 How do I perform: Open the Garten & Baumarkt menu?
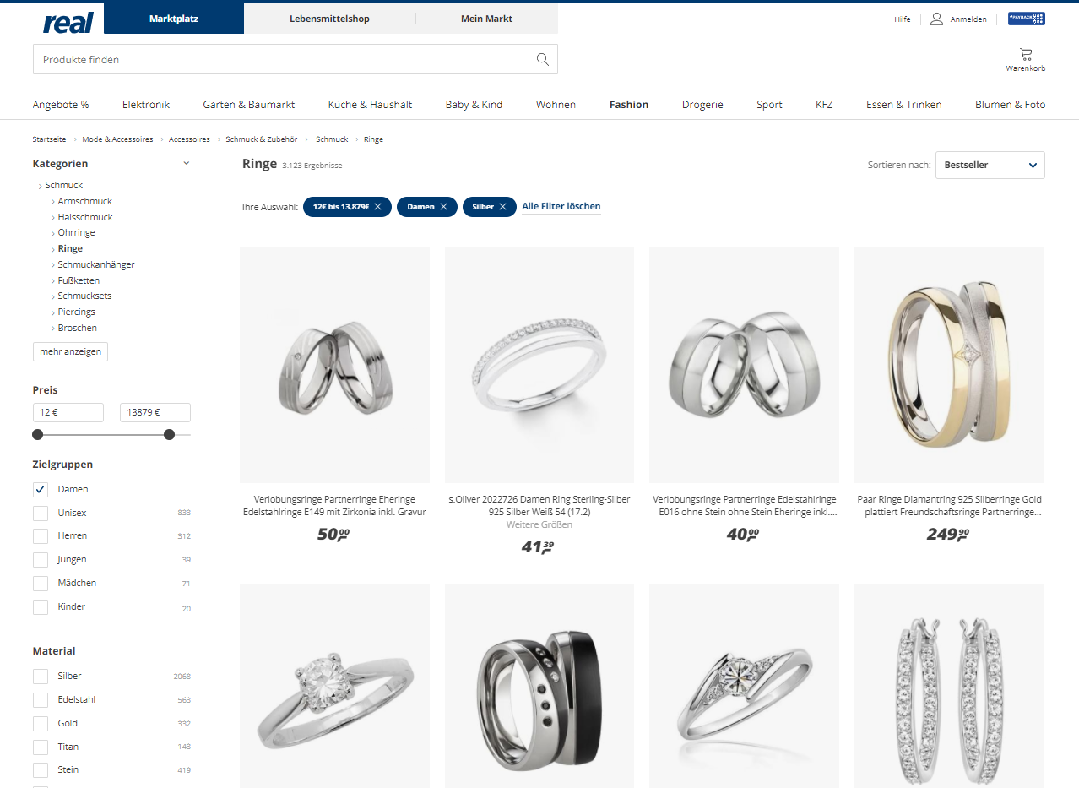pos(249,105)
